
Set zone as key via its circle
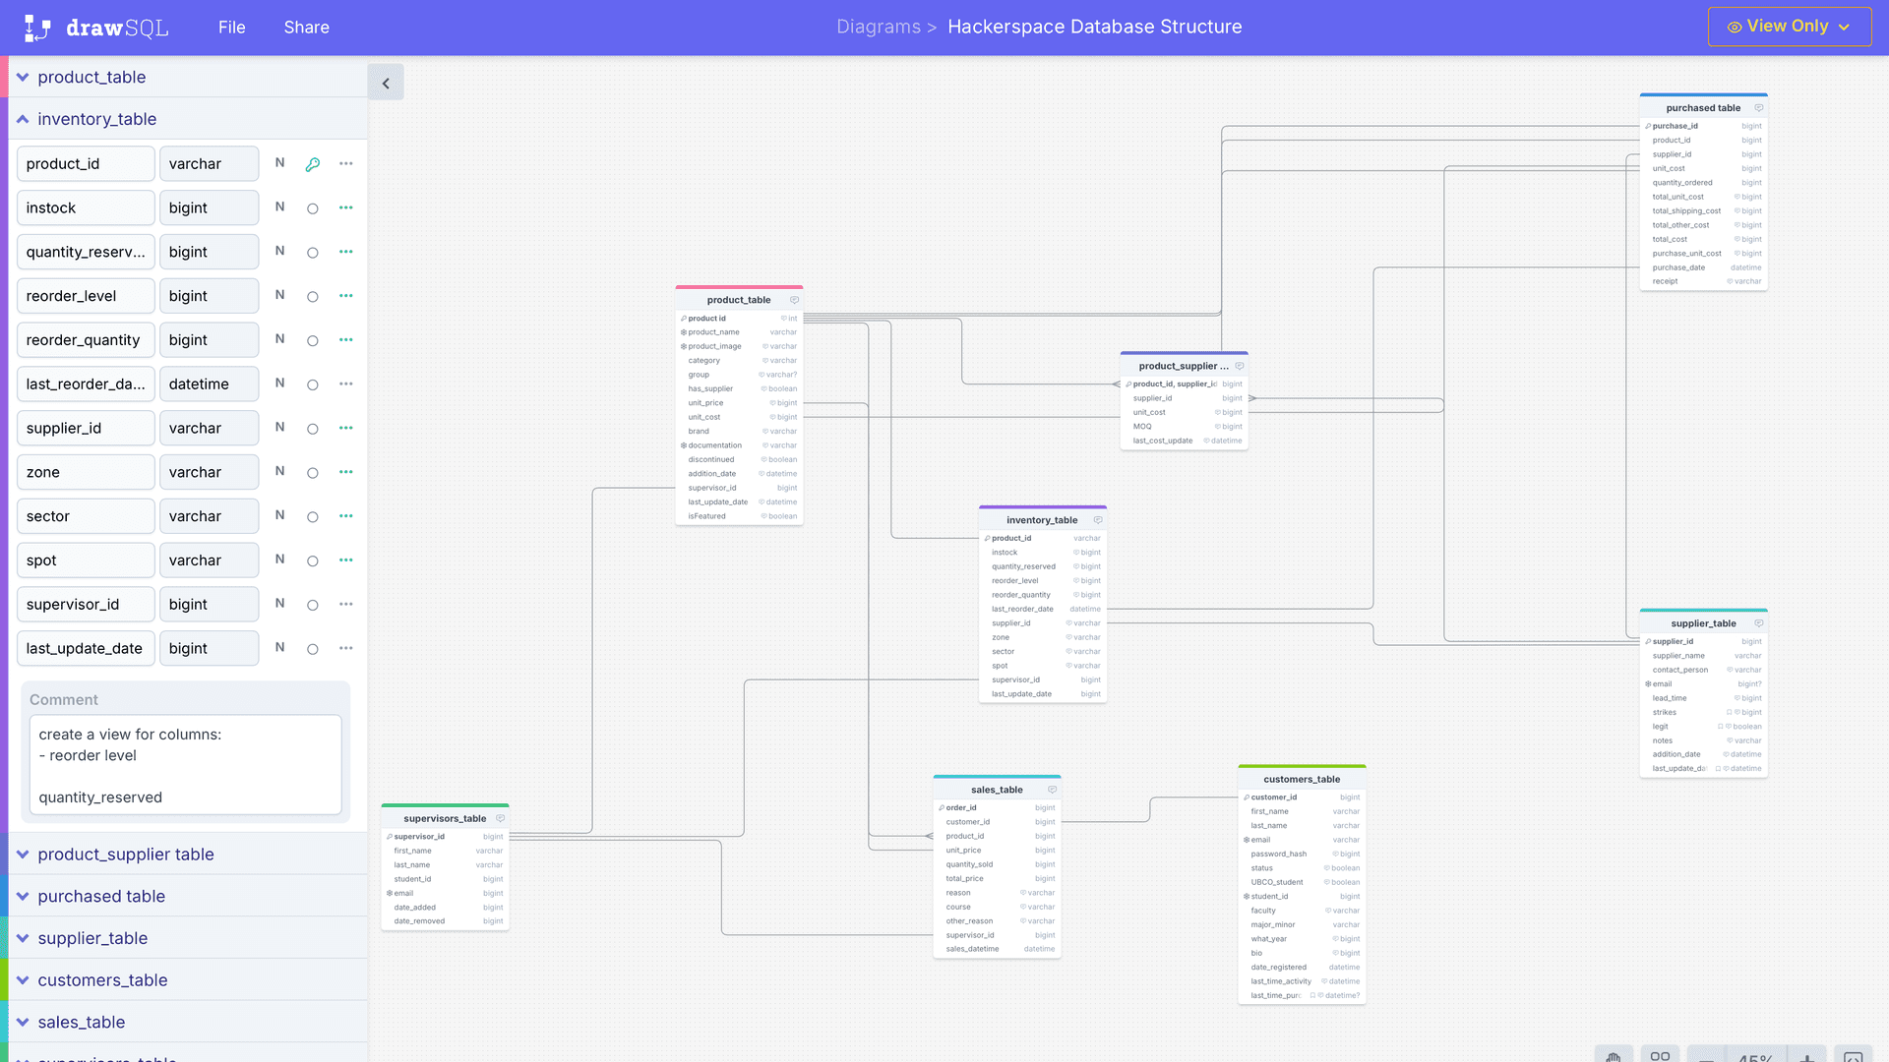tap(313, 473)
